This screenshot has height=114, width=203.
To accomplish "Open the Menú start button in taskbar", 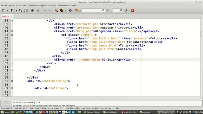I will 5,112.
